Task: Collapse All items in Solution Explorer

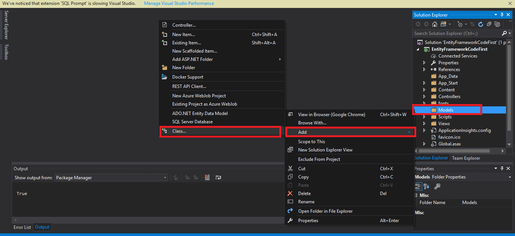Action: click(x=489, y=24)
